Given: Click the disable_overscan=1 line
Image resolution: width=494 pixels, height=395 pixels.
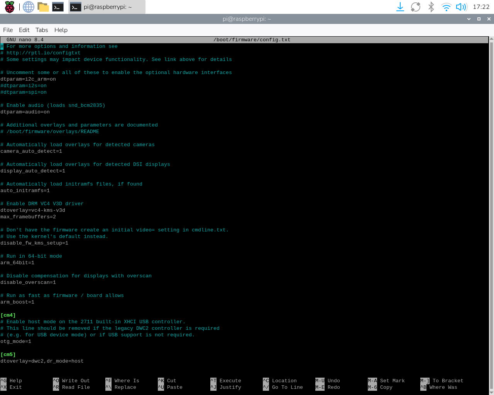Looking at the screenshot, I should (28, 282).
